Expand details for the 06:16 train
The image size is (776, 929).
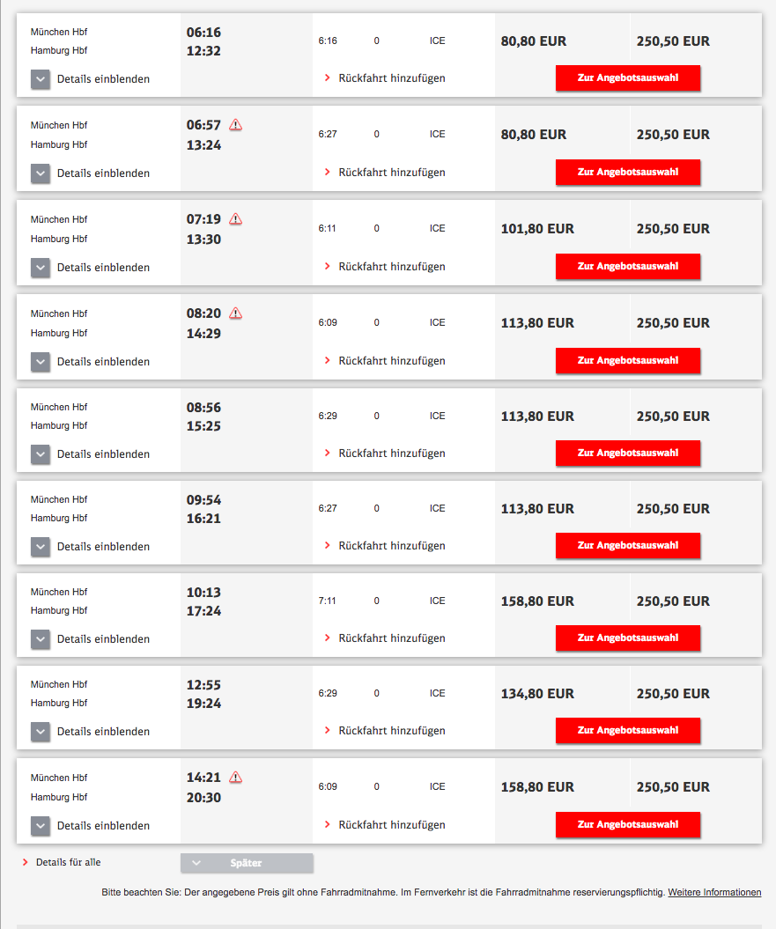[x=41, y=79]
